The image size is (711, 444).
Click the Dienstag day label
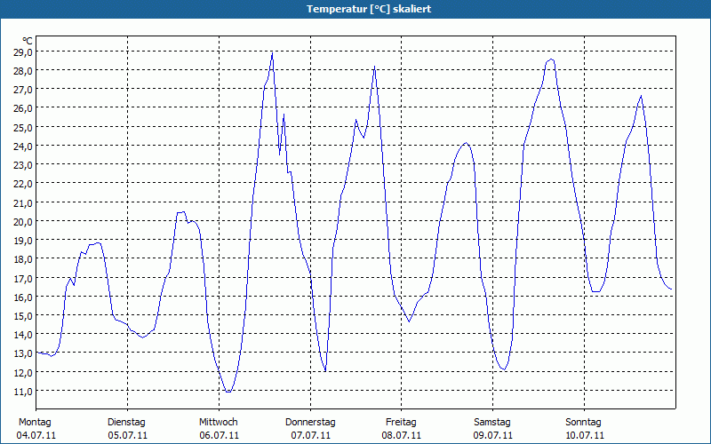126,423
